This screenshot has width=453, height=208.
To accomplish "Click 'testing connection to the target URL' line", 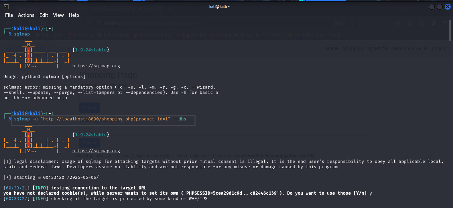I will [75, 188].
